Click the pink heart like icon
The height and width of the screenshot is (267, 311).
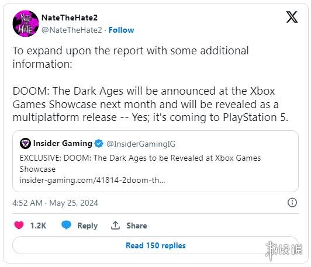coord(19,226)
